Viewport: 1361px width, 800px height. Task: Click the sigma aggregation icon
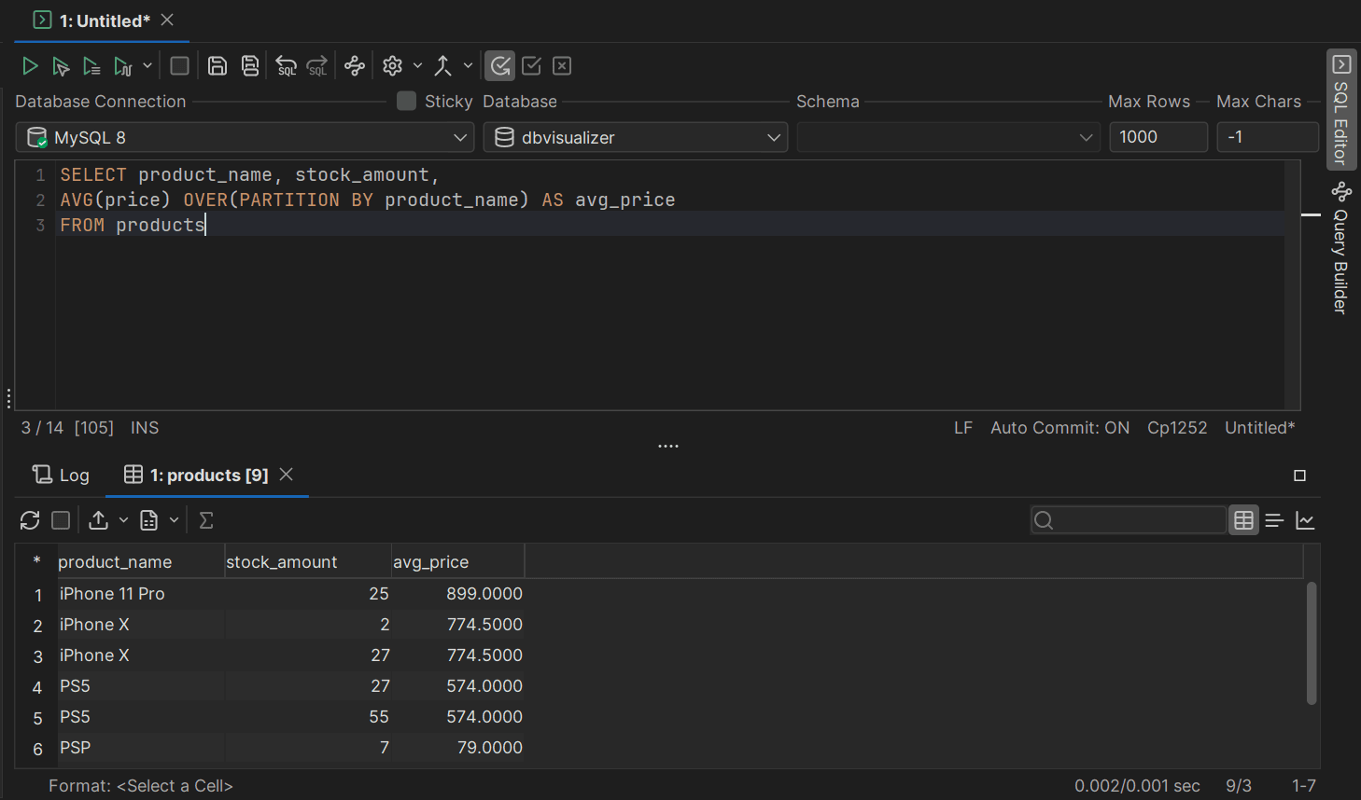point(206,520)
